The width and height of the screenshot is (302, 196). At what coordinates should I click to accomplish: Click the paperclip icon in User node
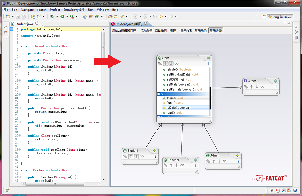pos(160,64)
